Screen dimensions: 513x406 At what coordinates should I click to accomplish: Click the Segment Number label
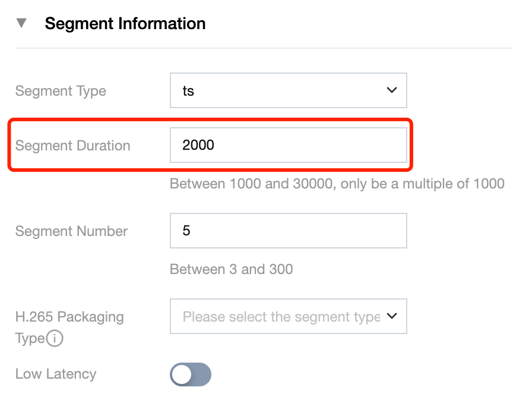tap(71, 231)
